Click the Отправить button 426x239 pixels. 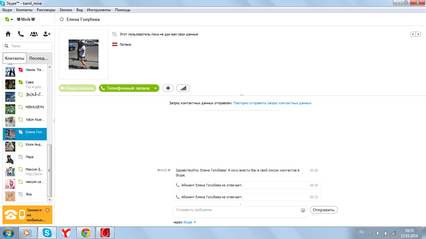coord(324,210)
